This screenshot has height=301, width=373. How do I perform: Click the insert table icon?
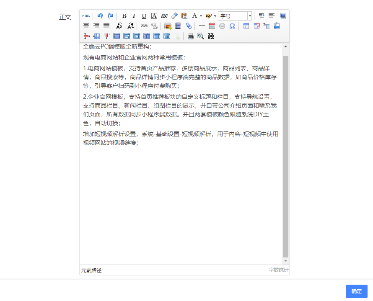(246, 26)
